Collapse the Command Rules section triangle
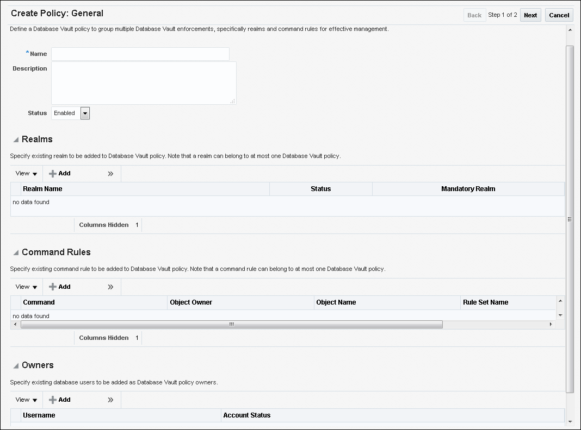581x430 pixels. pyautogui.click(x=16, y=253)
